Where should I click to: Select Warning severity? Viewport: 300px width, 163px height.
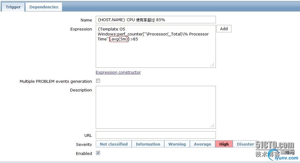coord(177,144)
